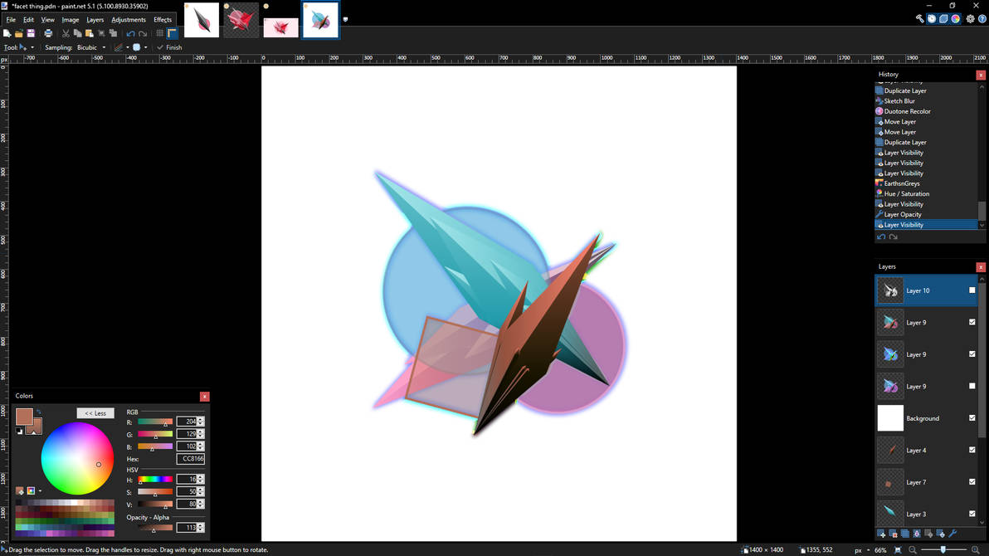Click the << Less button
The image size is (989, 556).
coord(96,413)
